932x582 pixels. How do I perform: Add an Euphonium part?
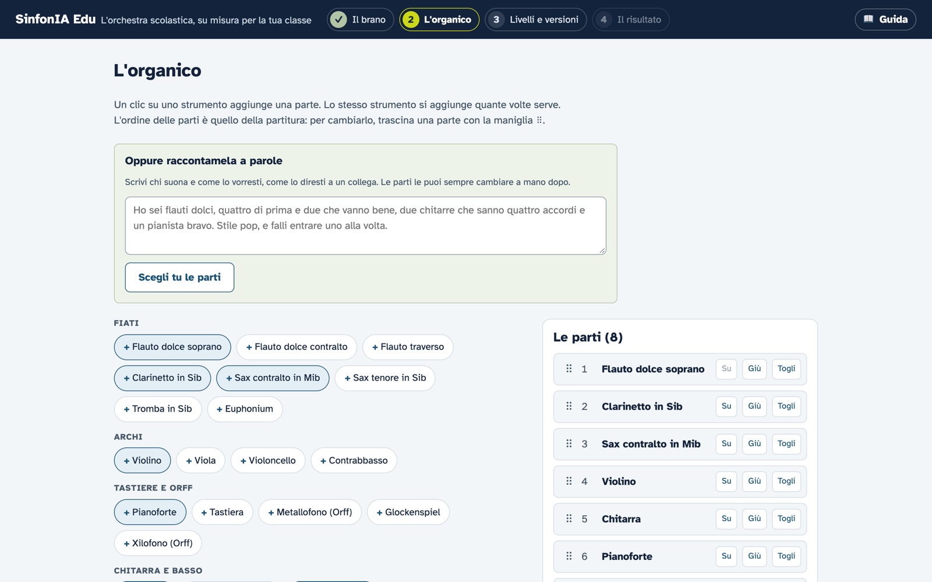245,409
